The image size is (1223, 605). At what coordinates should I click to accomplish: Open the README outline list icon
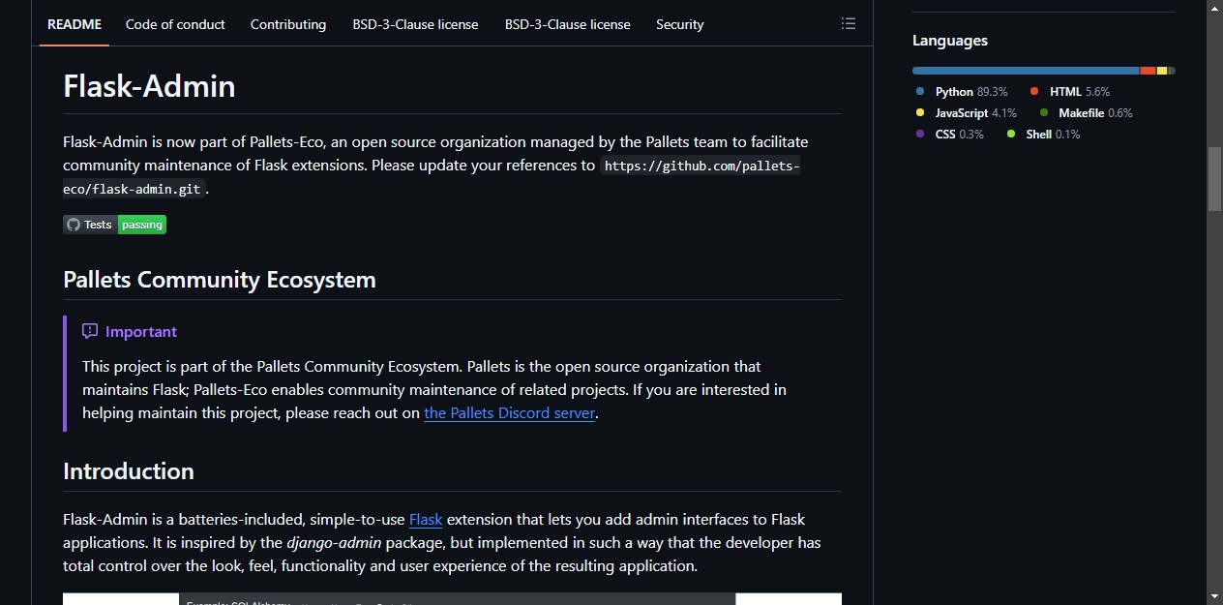[x=849, y=24]
